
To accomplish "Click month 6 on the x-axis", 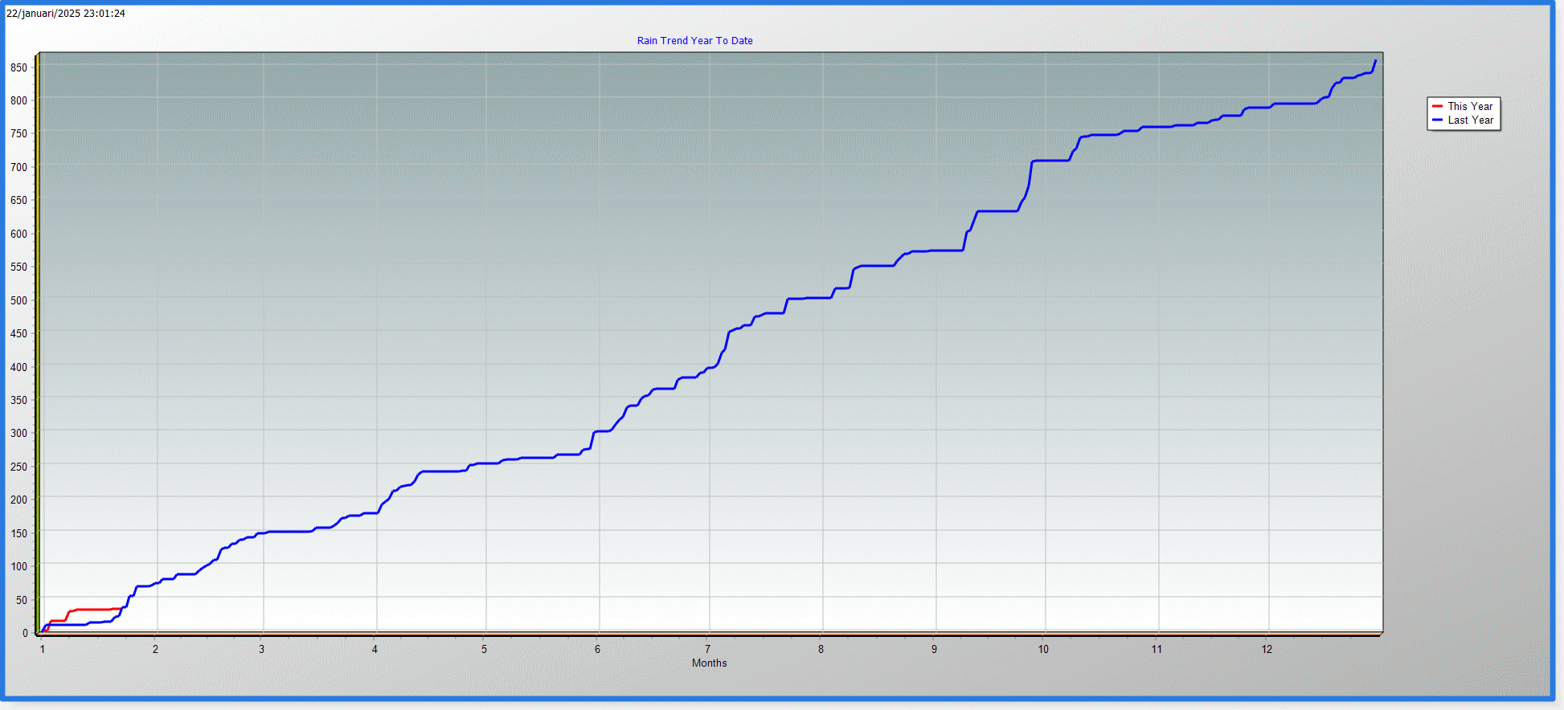I will coord(597,649).
